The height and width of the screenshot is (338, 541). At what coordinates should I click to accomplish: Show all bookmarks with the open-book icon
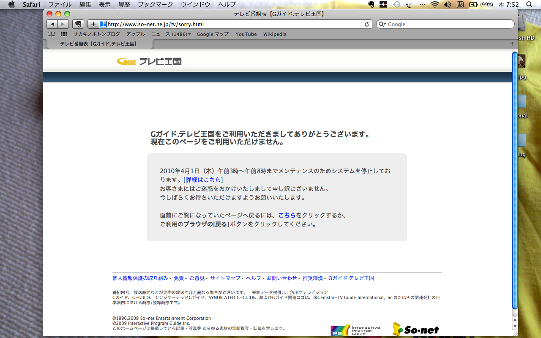point(51,34)
